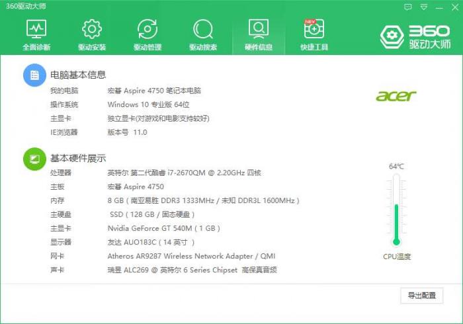This screenshot has height=324, width=463.
Task: Click the 8 GB memory details text
Action: 204,200
